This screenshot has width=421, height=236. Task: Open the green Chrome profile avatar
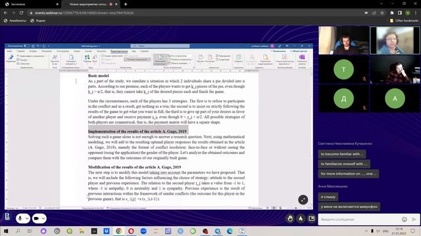coord(408,13)
